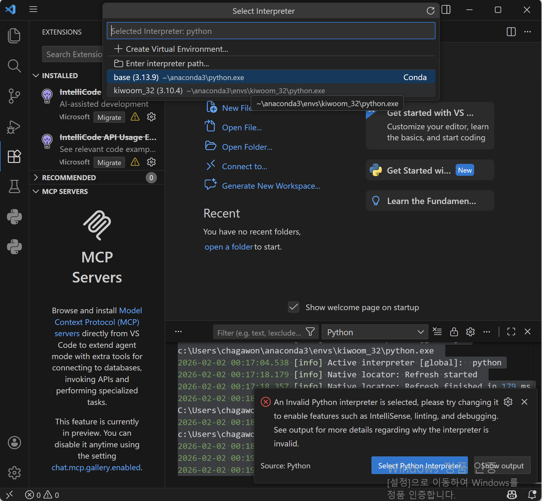Screen dimensions: 542x501
Task: Open settings gear for IntelliCode extension
Action: [x=151, y=117]
